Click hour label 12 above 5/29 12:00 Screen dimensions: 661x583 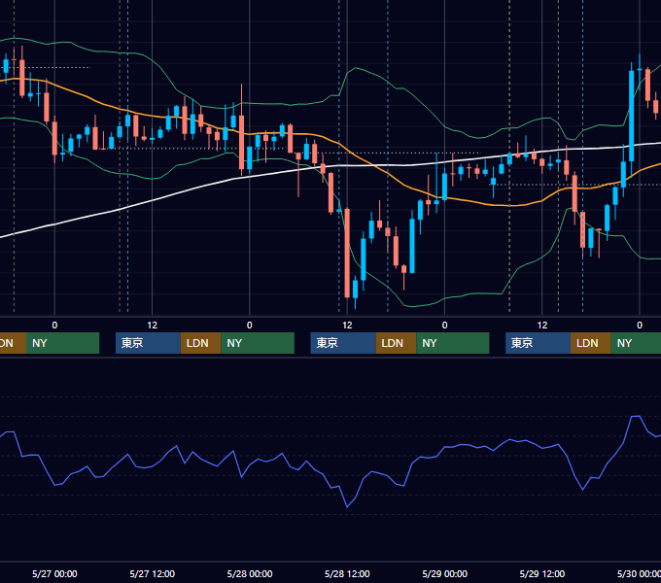tap(542, 326)
